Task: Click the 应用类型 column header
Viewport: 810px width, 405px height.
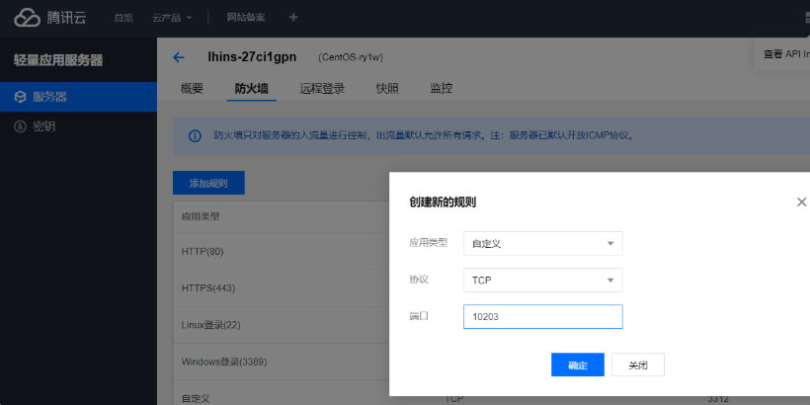Action: pos(201,216)
